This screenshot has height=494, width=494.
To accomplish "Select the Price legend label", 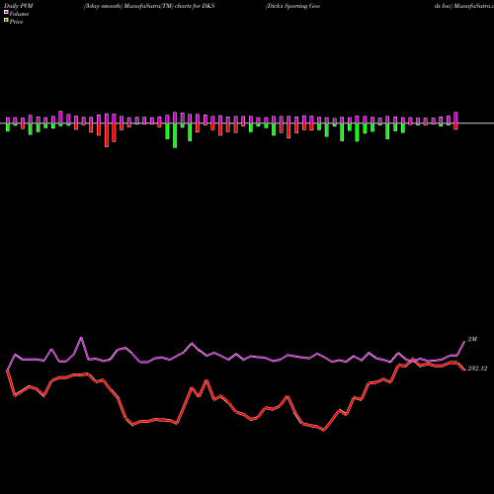I will [16, 22].
